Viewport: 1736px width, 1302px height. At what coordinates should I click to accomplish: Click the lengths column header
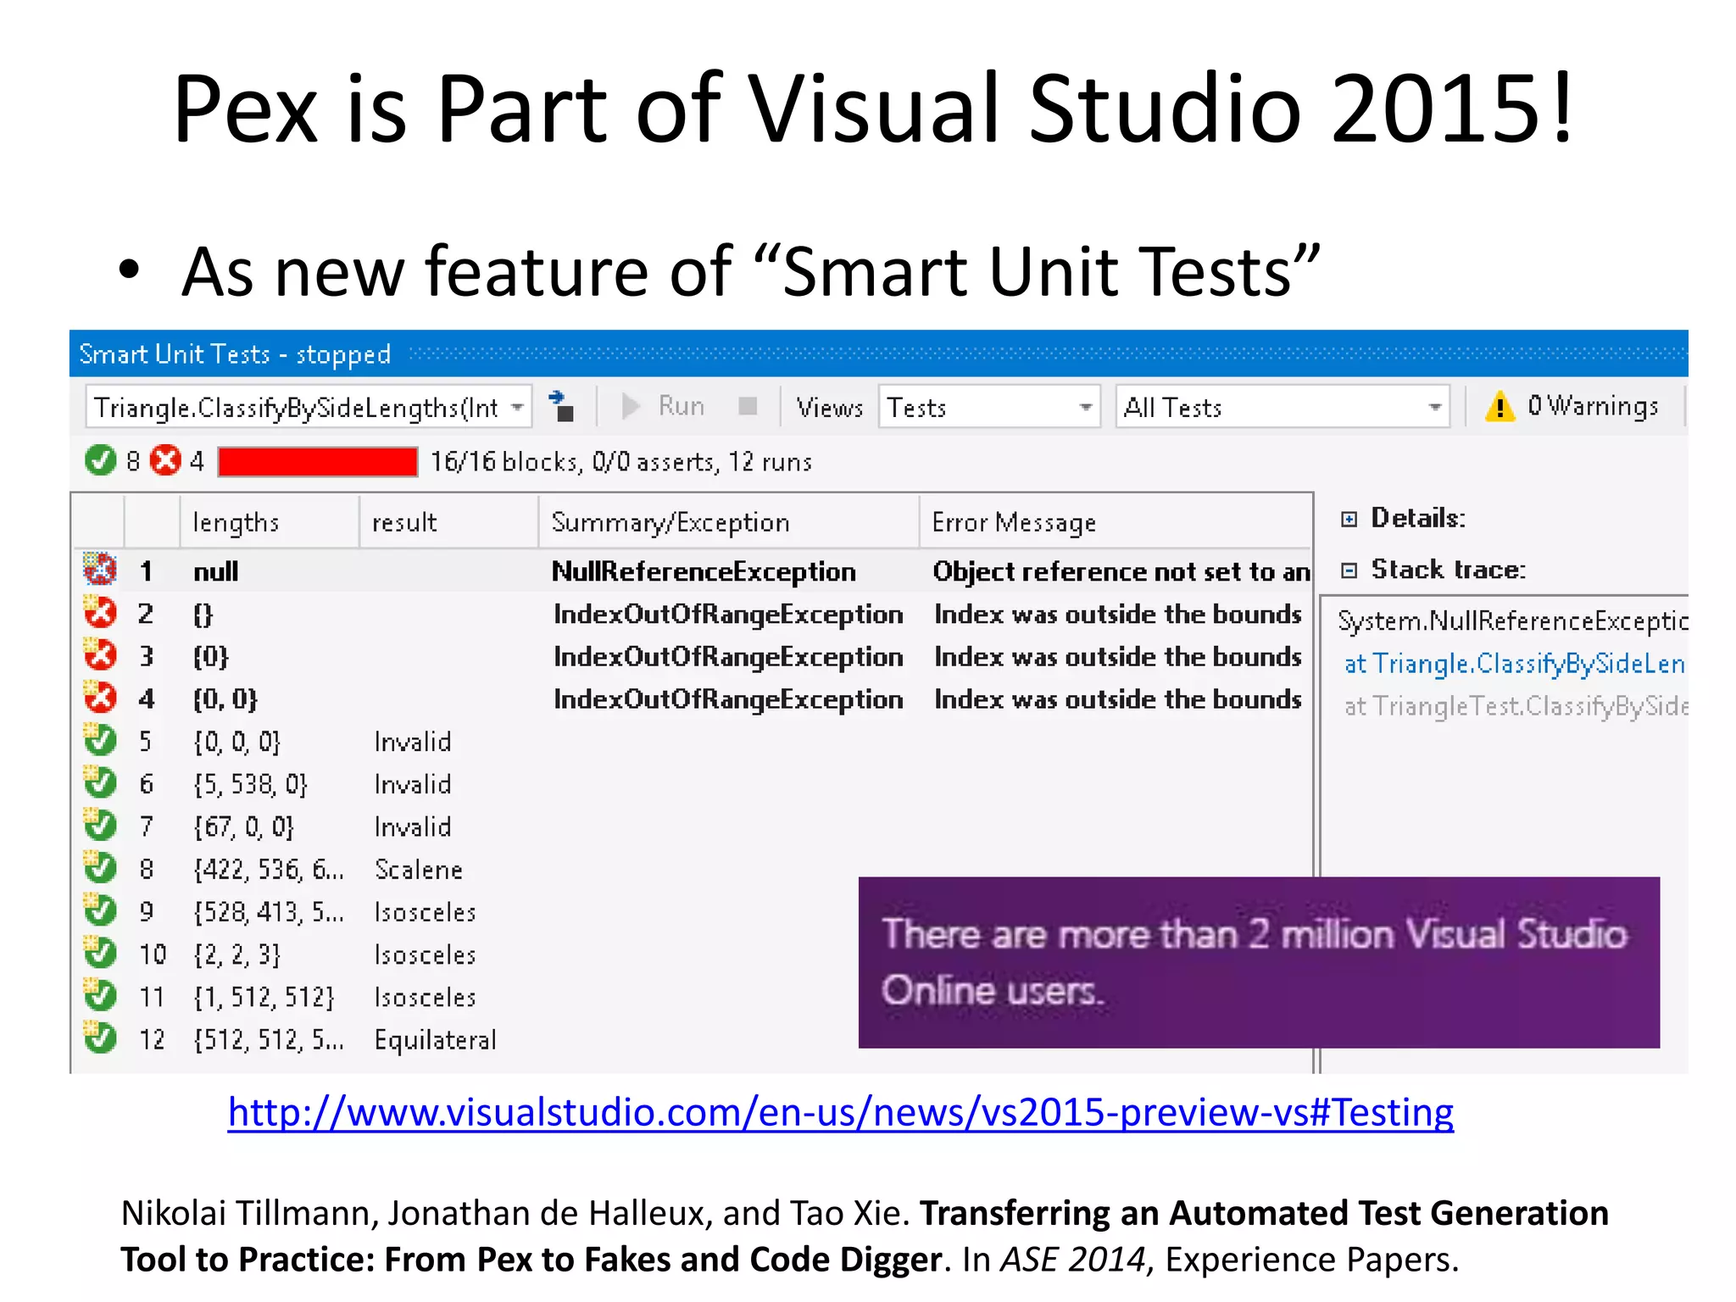coord(270,522)
